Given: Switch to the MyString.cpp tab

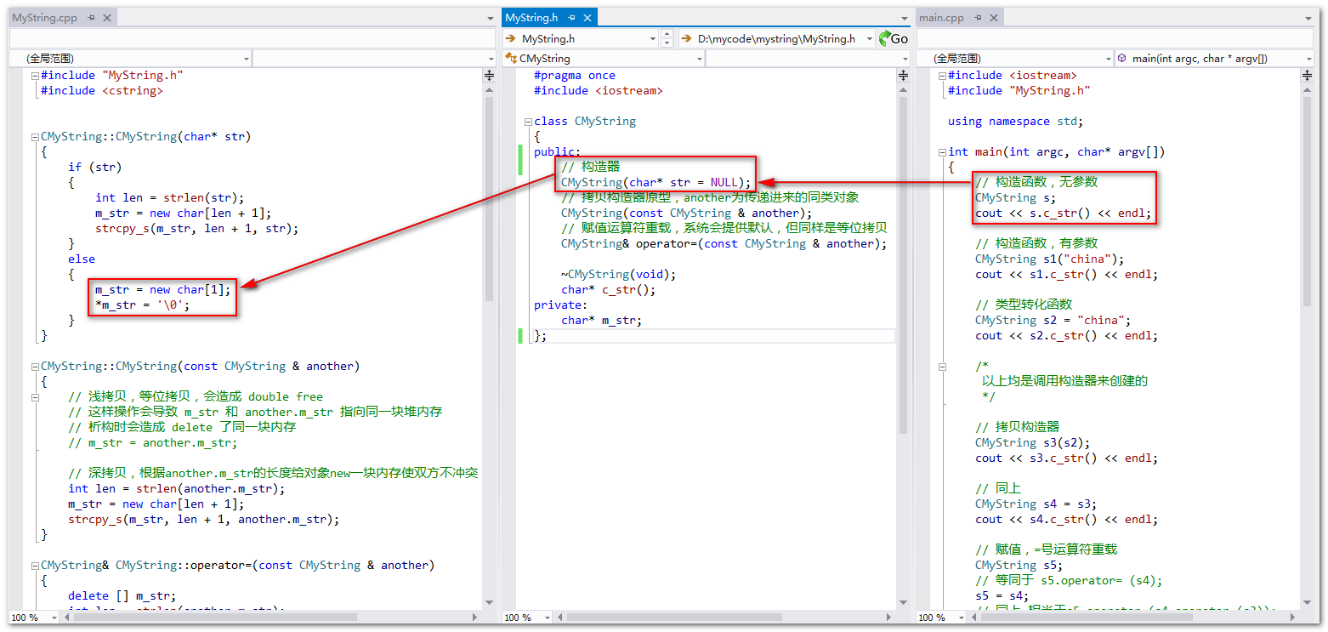Looking at the screenshot, I should coord(45,17).
